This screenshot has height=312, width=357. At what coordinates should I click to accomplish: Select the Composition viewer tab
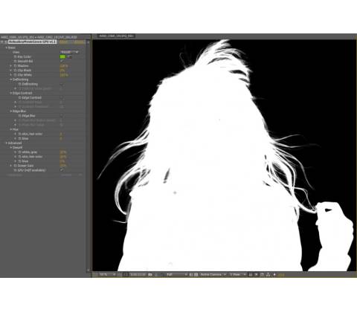(x=116, y=36)
